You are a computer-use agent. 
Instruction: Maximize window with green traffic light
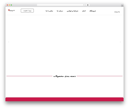pyautogui.click(x=11, y=5)
